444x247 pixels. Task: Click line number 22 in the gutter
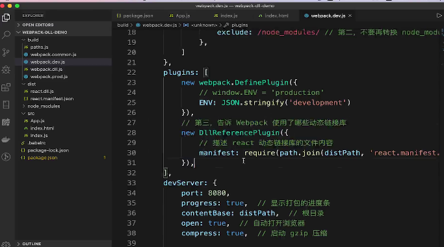(x=131, y=73)
